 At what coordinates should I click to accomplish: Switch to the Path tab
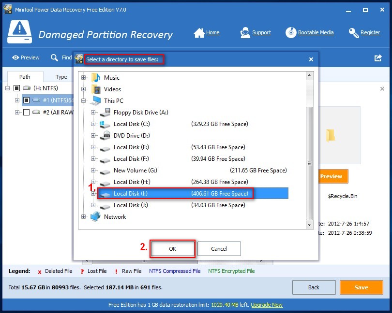click(x=25, y=77)
